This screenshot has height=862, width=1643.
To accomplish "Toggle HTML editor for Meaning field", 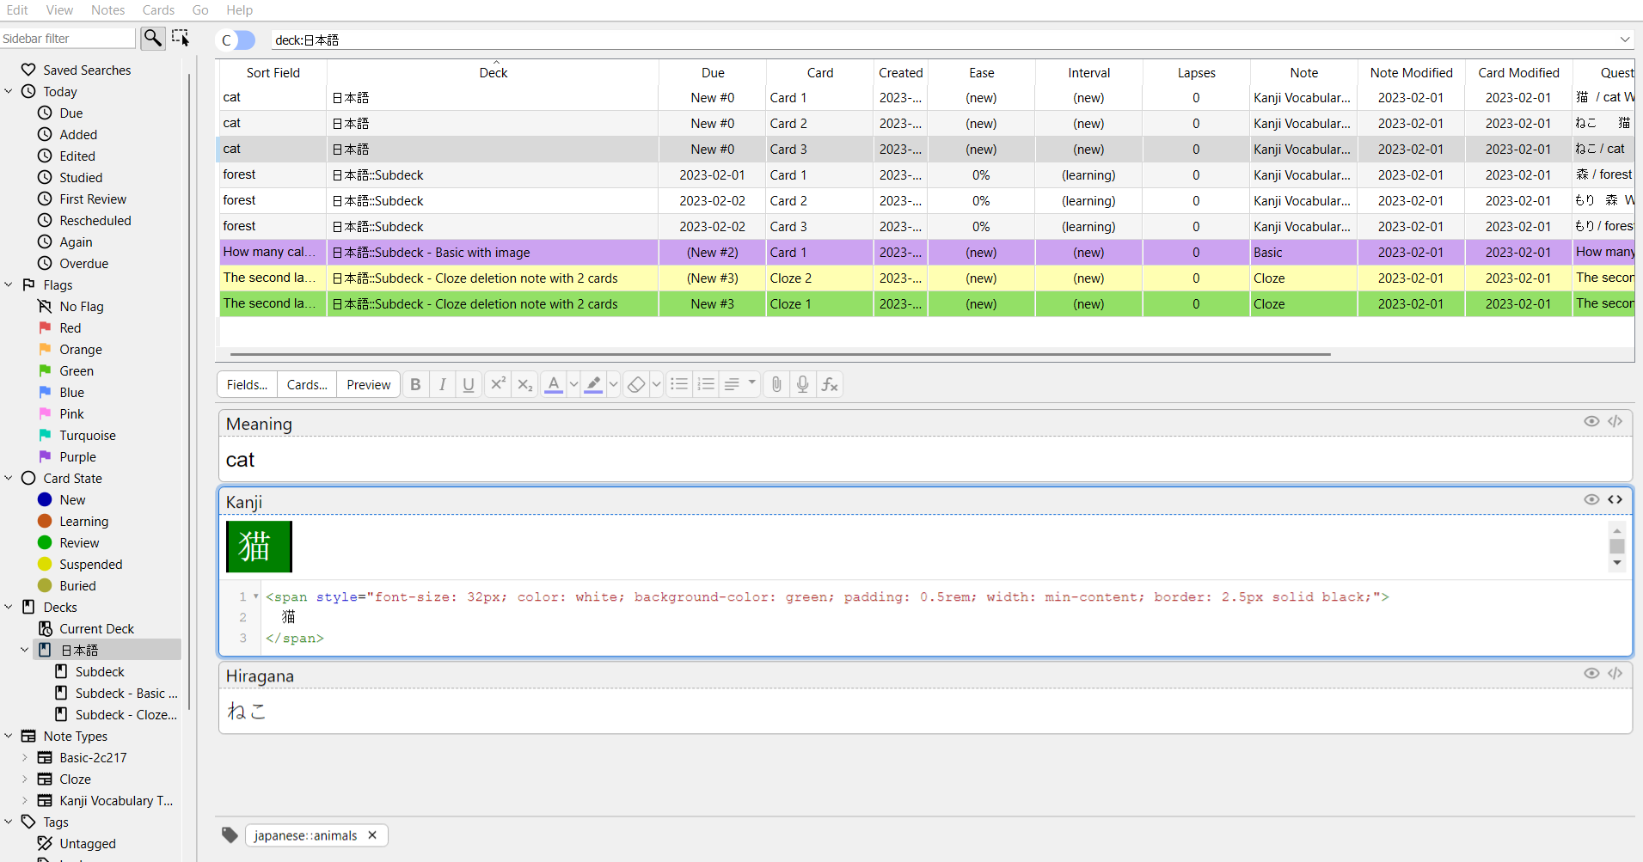I will click(1615, 421).
